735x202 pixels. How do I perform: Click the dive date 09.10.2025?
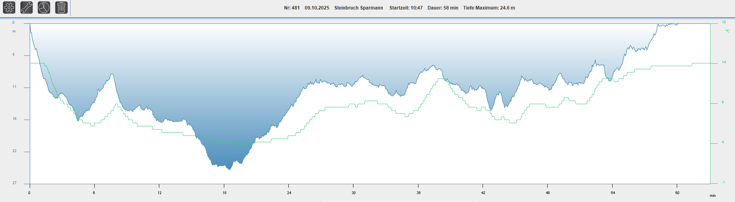click(x=317, y=8)
